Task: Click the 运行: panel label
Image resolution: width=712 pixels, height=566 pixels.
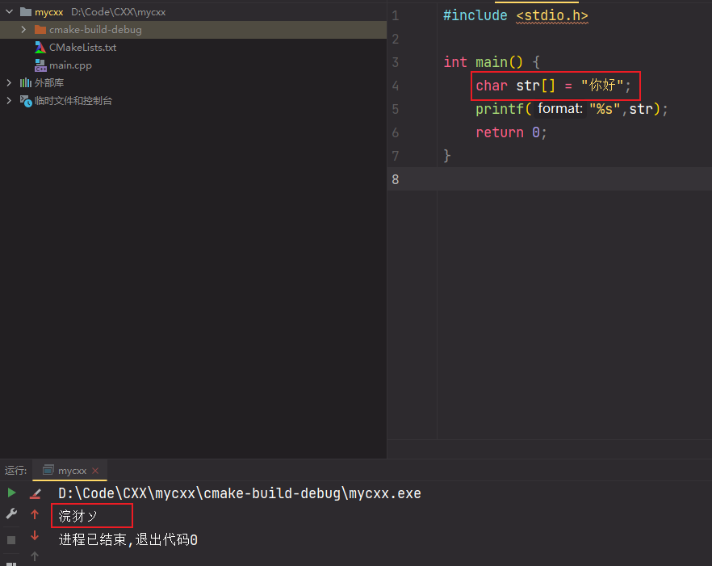Action: [16, 471]
